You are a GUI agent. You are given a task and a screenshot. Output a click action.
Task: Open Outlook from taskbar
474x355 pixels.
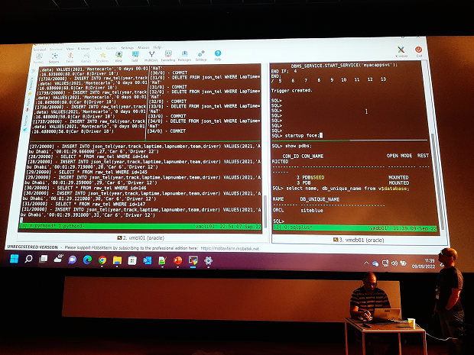point(148,260)
